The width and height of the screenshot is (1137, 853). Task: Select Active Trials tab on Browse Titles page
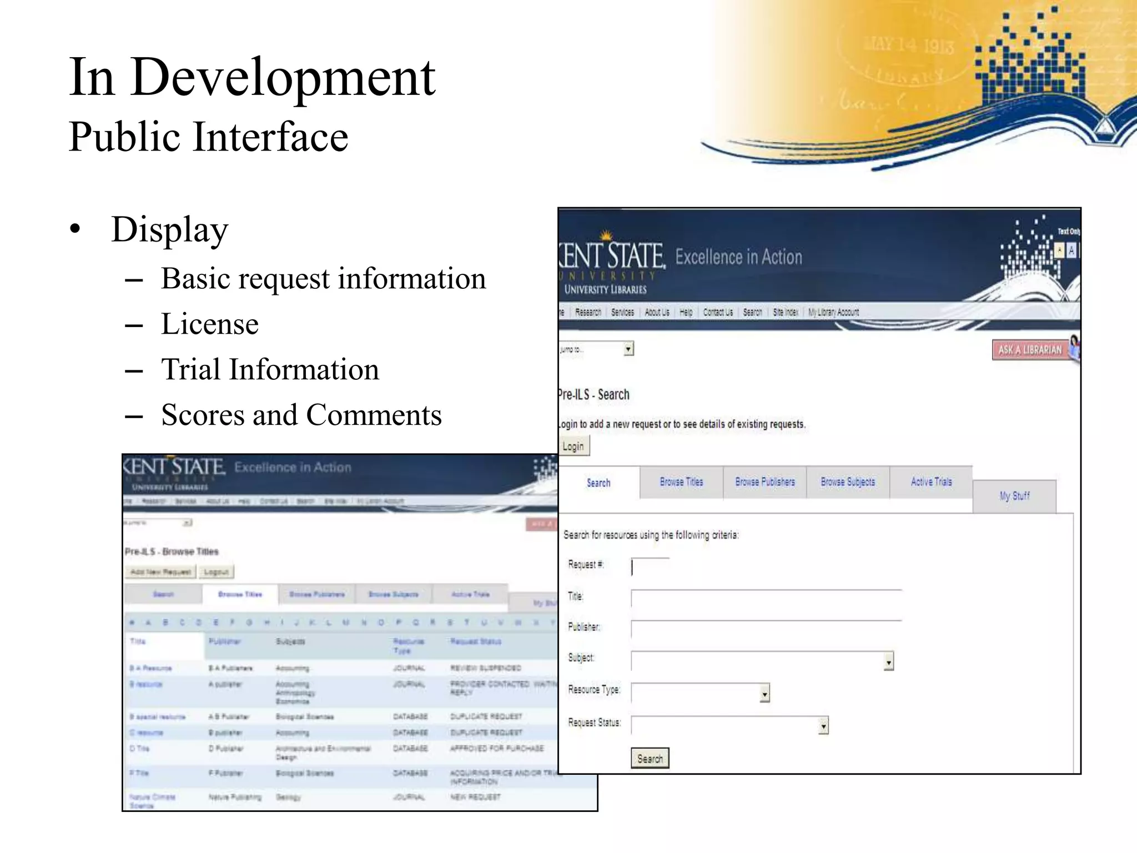(x=470, y=594)
